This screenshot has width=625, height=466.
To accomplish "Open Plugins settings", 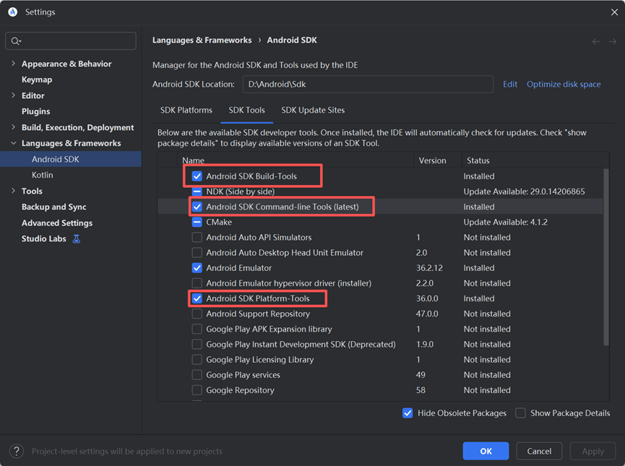I will [36, 111].
